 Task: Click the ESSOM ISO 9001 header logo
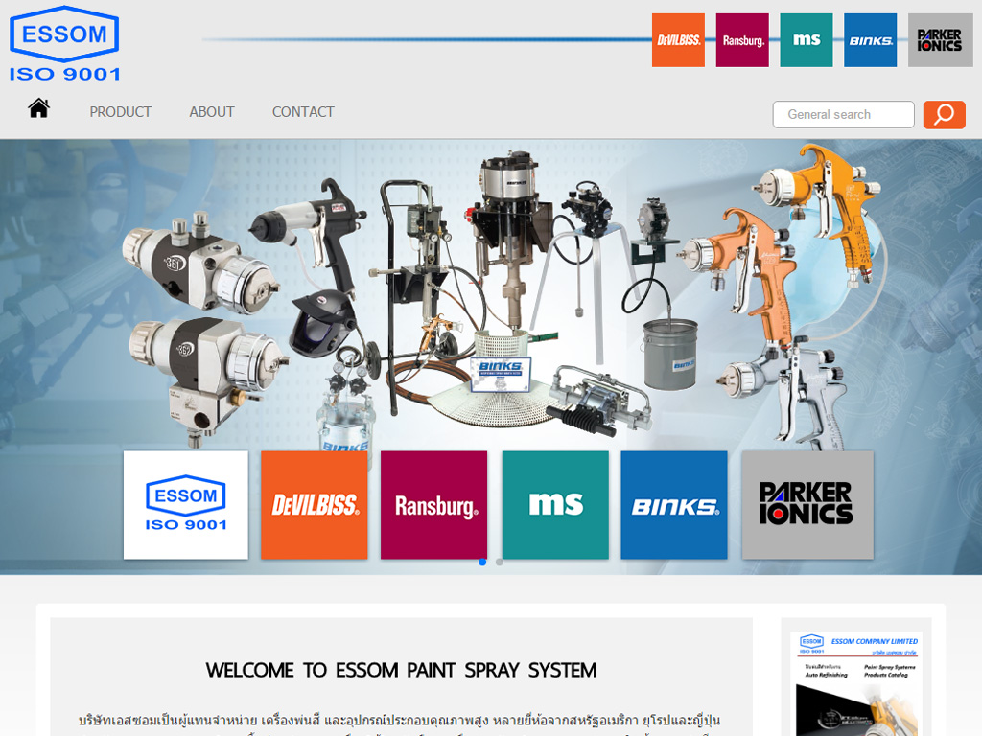64,44
